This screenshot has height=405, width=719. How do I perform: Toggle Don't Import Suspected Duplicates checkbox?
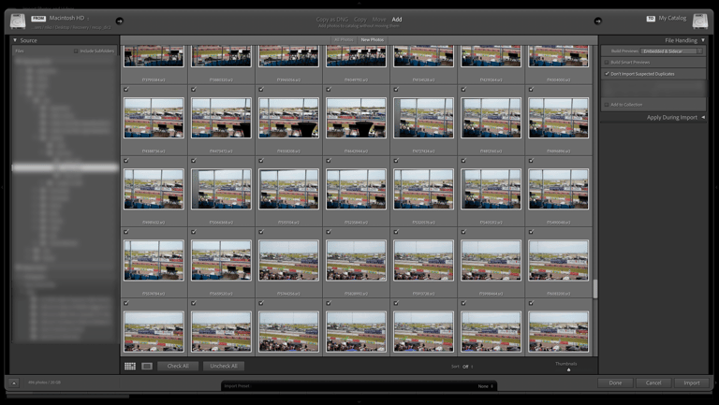tap(607, 74)
